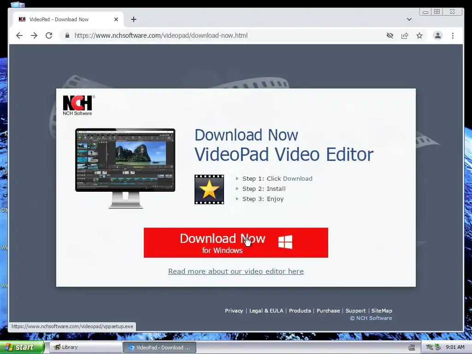Click the Windows logo on download button

pos(285,242)
